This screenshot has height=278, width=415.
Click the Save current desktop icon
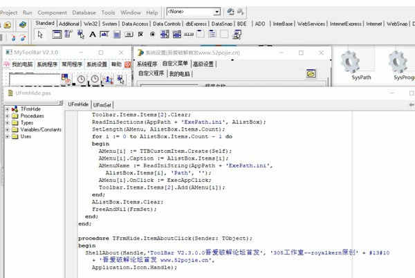click(231, 12)
